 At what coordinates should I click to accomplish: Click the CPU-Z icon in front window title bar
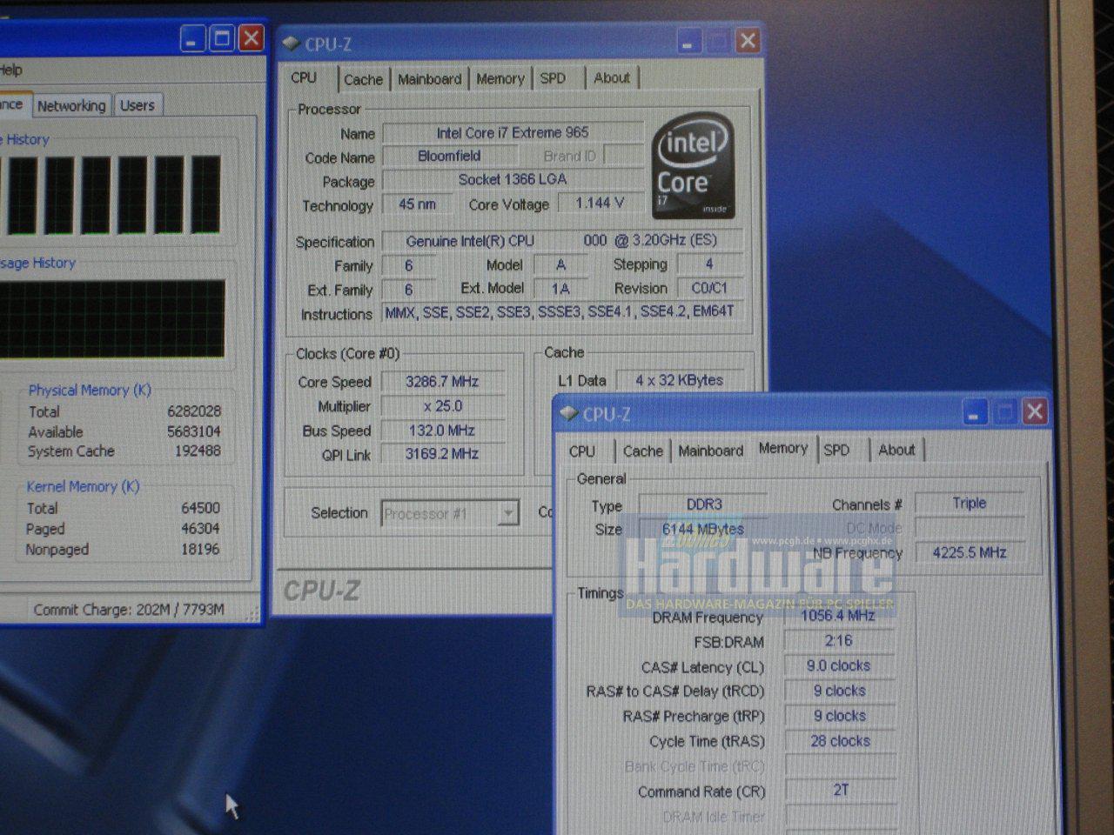pos(569,413)
